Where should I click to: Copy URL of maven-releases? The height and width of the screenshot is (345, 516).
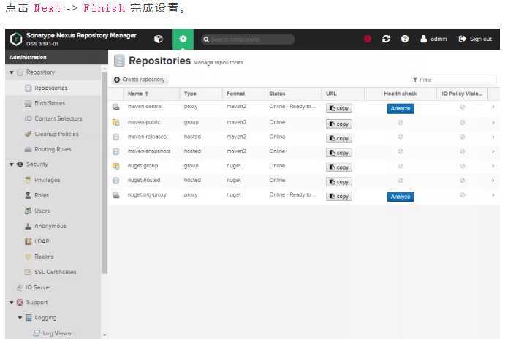click(x=339, y=138)
